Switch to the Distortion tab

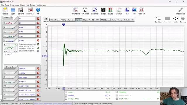[x=71, y=20]
